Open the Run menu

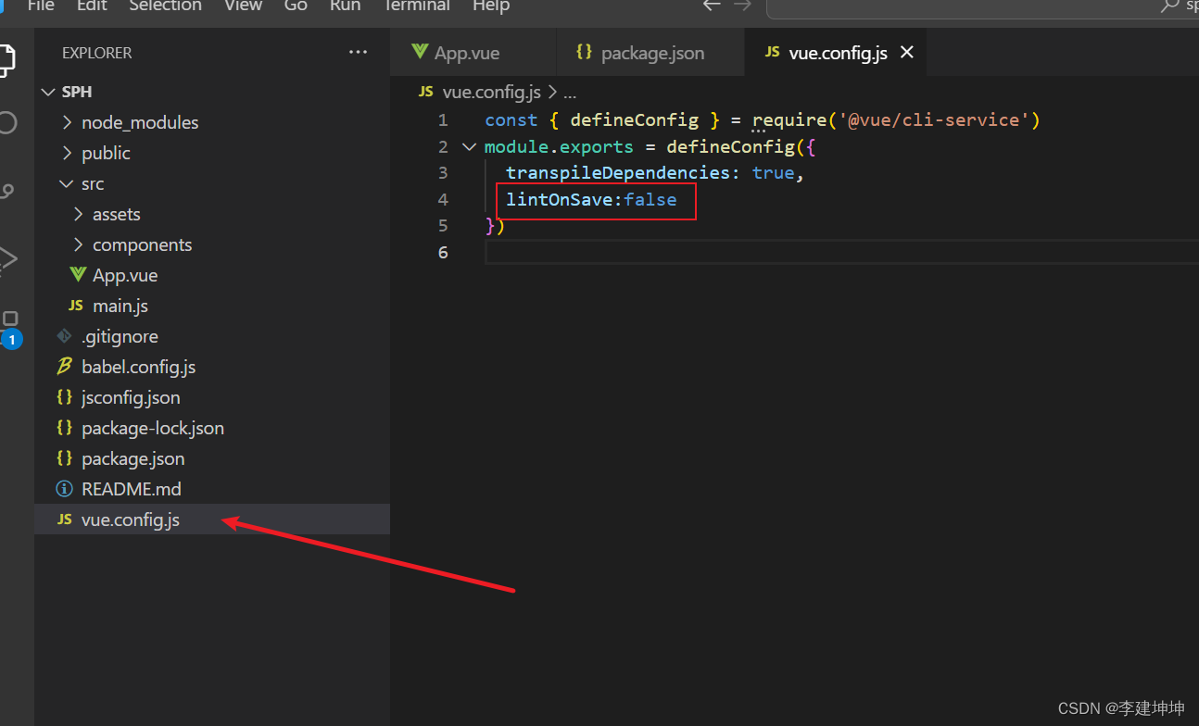(x=345, y=6)
